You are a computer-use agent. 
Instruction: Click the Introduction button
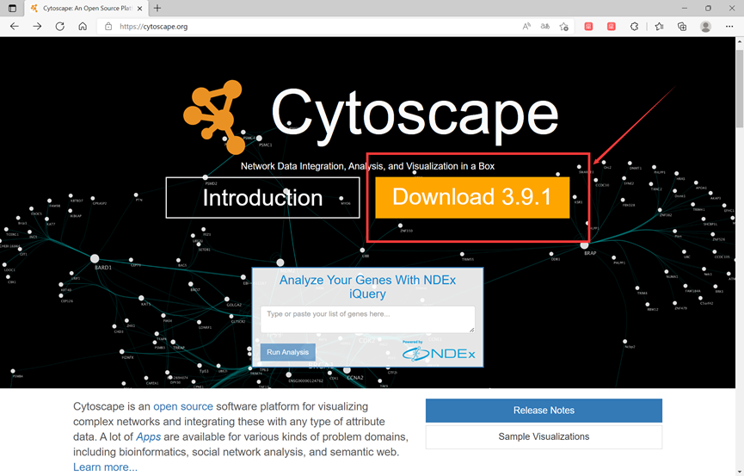pos(263,198)
